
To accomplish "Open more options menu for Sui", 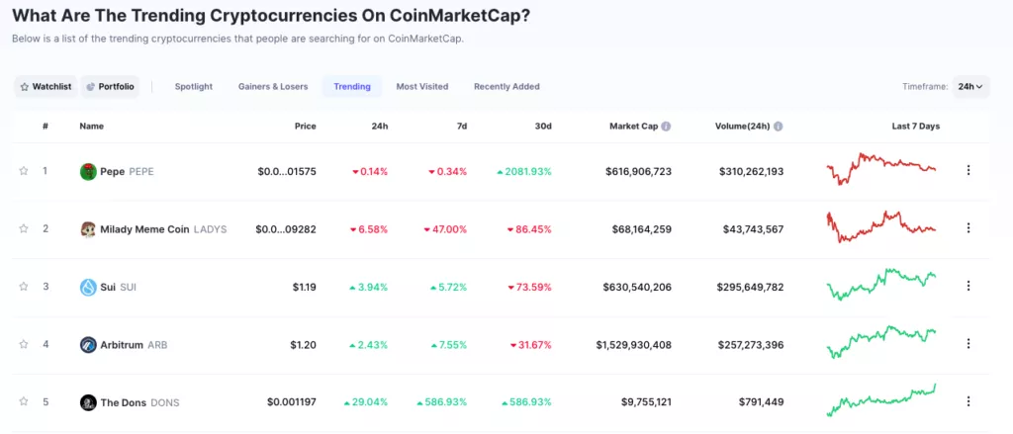I will [967, 286].
